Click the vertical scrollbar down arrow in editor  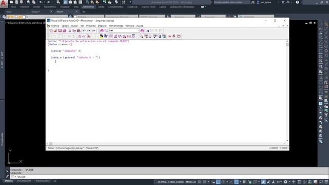click(x=287, y=141)
